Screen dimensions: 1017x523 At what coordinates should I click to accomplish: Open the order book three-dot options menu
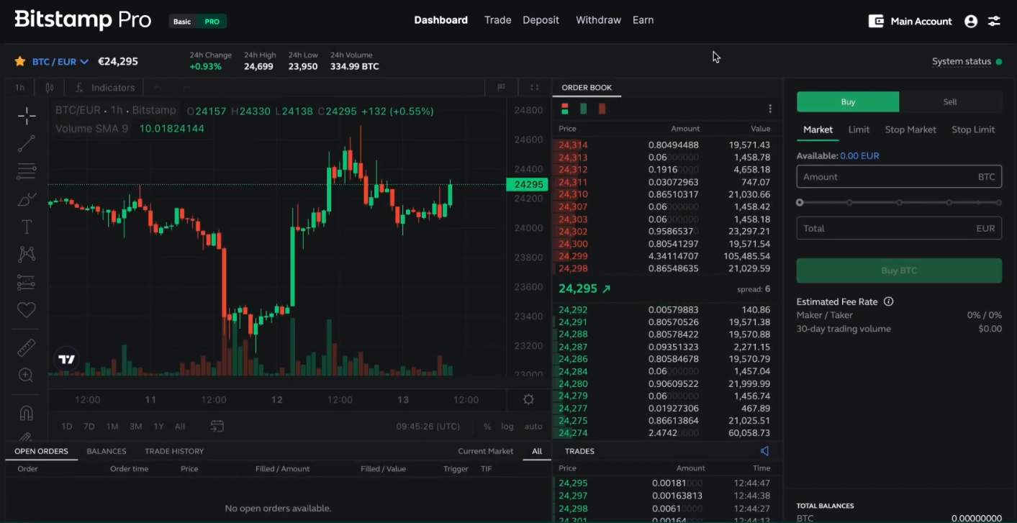pyautogui.click(x=770, y=109)
